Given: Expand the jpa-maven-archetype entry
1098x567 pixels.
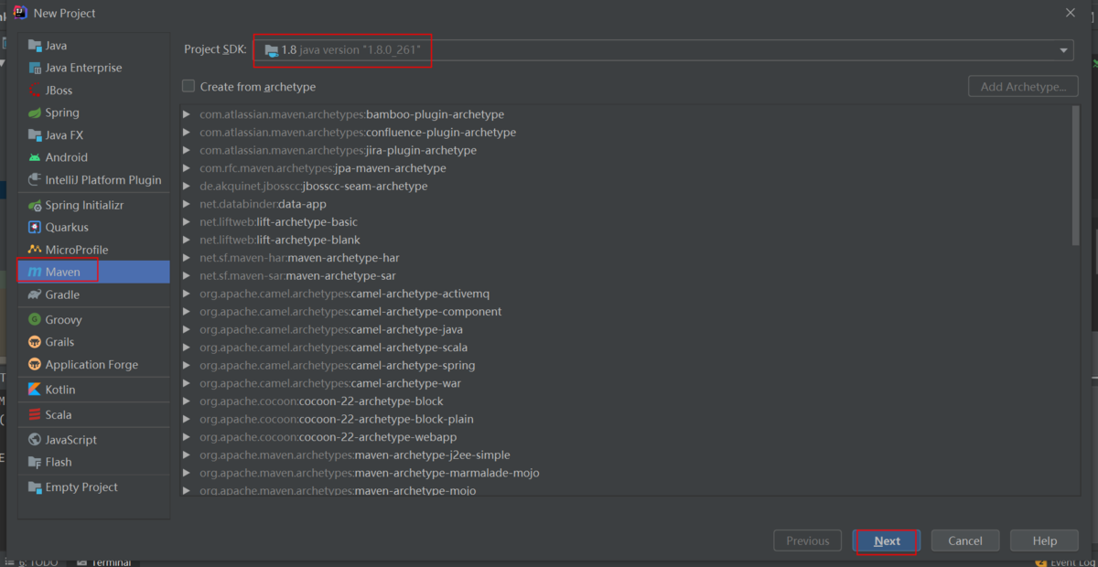Looking at the screenshot, I should click(187, 168).
